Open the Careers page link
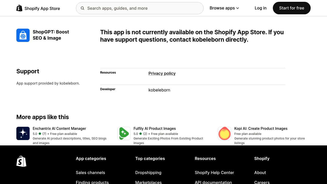The height and width of the screenshot is (184, 327). point(262,182)
